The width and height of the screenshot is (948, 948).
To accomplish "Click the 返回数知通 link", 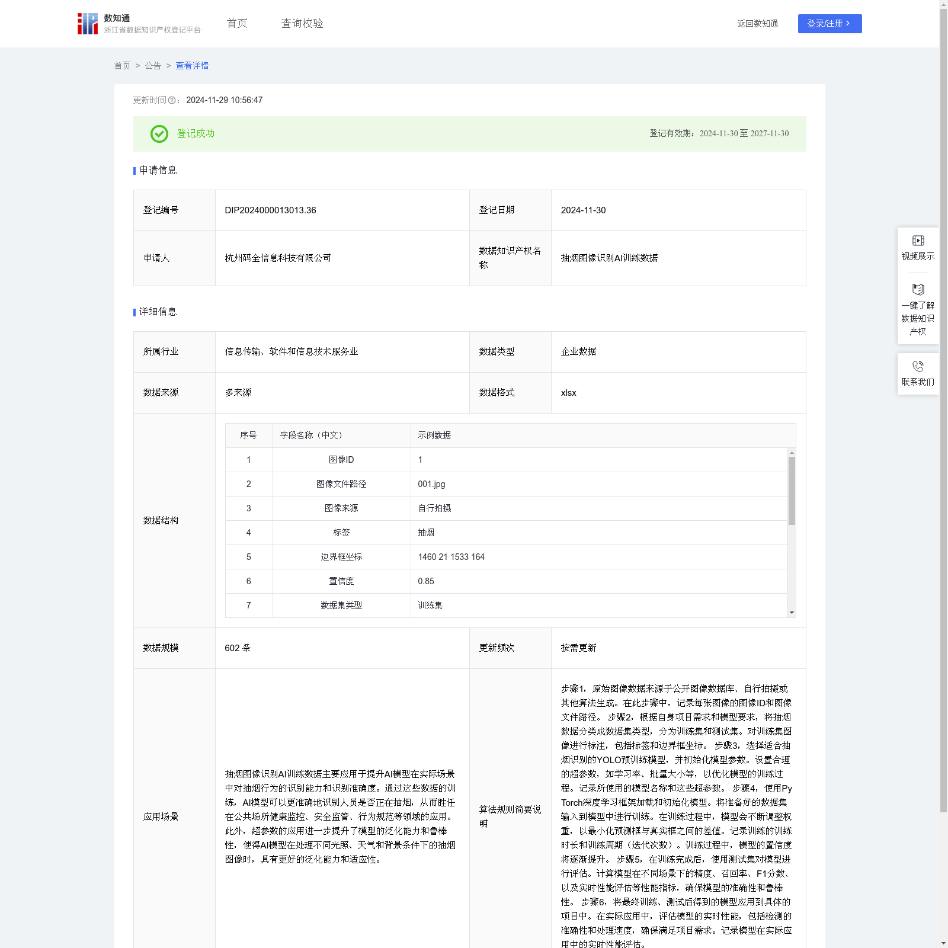I will point(757,24).
